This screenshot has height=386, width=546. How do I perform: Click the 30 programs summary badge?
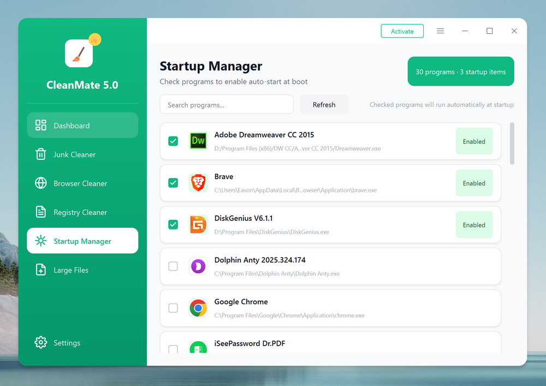pyautogui.click(x=461, y=71)
